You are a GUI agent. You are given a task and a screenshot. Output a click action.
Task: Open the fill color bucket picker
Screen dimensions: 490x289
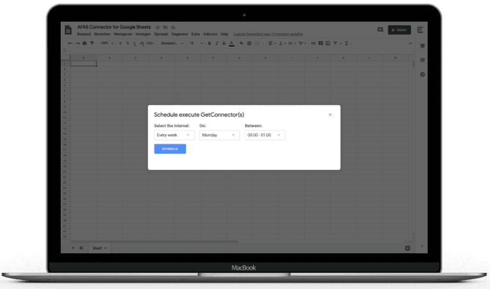coord(241,44)
